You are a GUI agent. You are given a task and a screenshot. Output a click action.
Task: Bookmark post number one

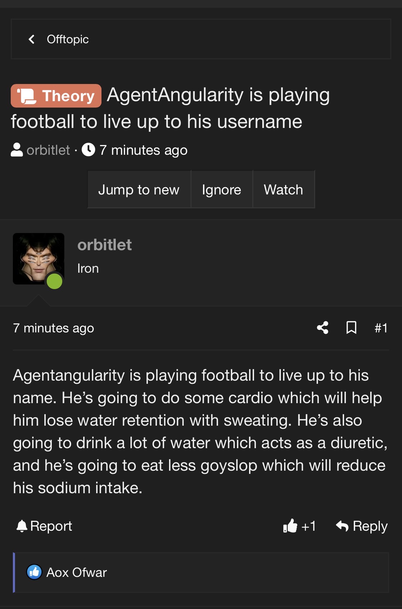[352, 328]
